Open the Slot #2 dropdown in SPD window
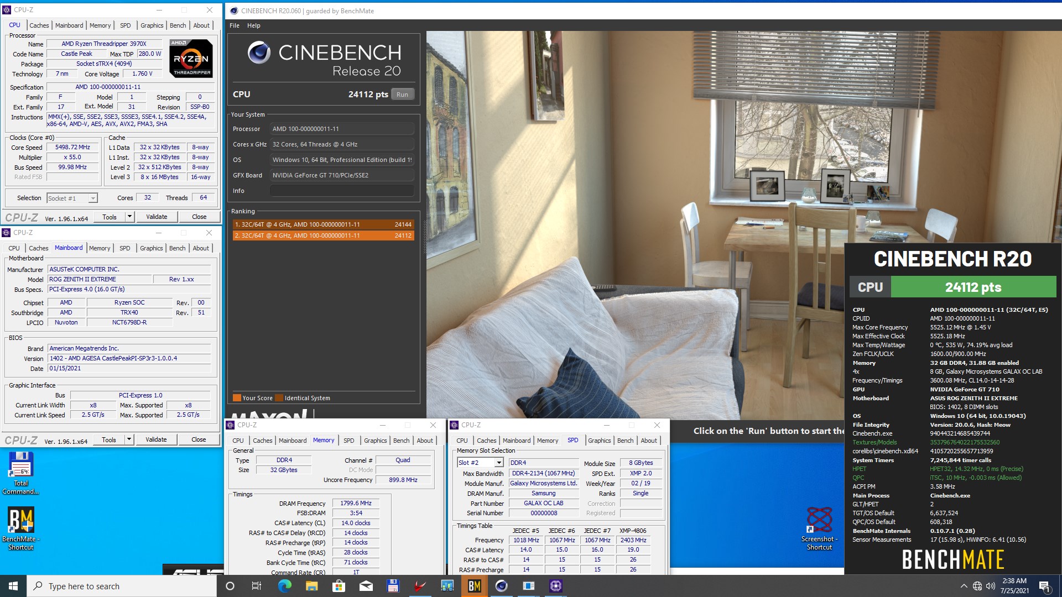Viewport: 1062px width, 597px height. [x=498, y=463]
